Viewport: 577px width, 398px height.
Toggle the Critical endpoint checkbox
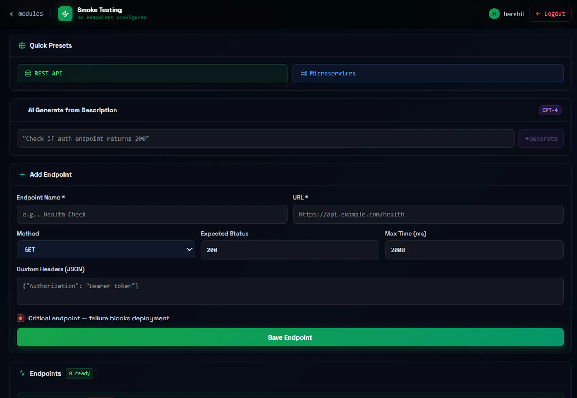21,318
